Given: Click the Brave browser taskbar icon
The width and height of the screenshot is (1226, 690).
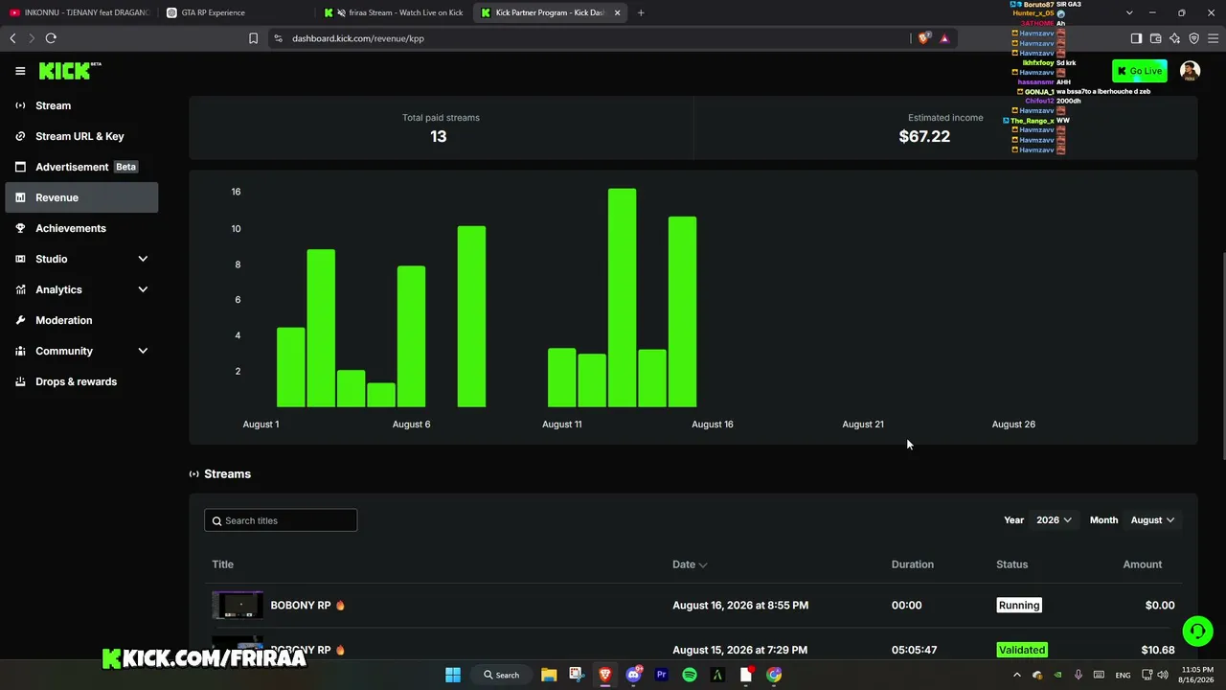Looking at the screenshot, I should (x=604, y=675).
